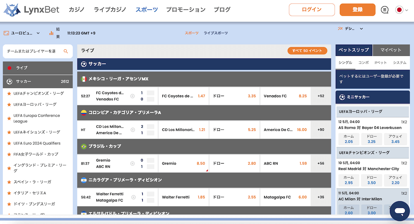Click the soccer ball icon in sidebar
Screen dimensions: 414x224
tap(10, 82)
